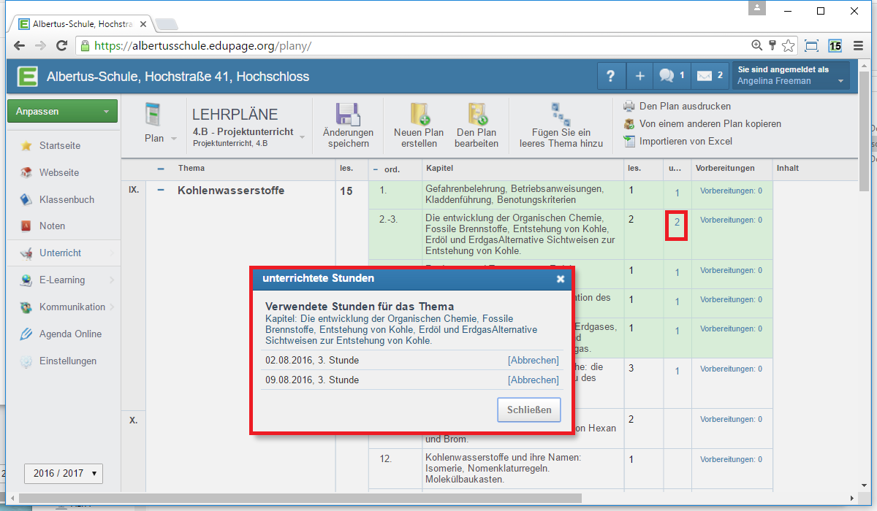
Task: Open Vorbereitungen: 0 for chapter 2.-3. row
Action: click(731, 220)
